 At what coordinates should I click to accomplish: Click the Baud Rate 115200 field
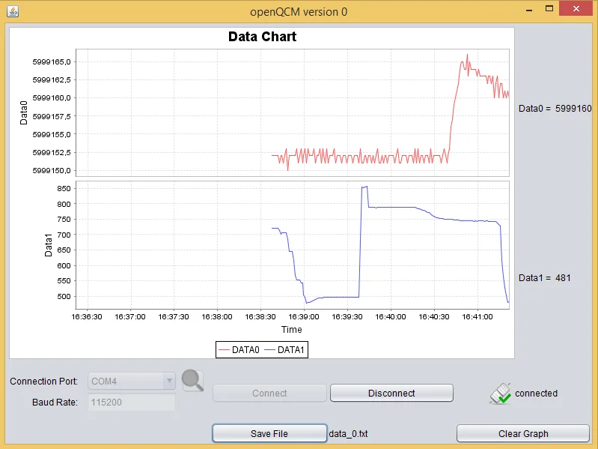pyautogui.click(x=132, y=403)
